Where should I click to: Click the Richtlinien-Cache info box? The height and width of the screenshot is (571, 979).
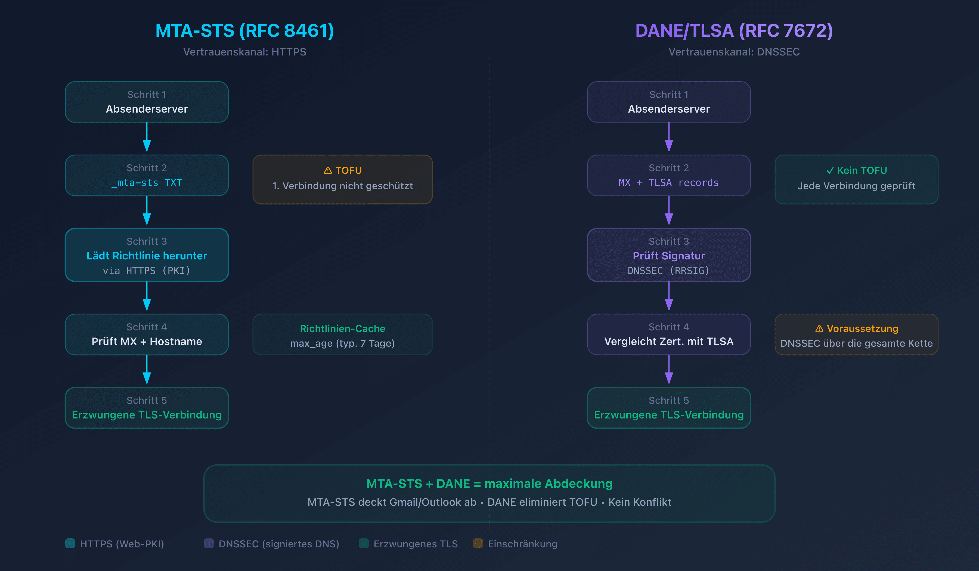pos(342,335)
